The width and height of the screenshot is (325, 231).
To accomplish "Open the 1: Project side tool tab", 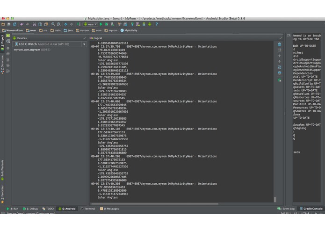I will point(2,43).
